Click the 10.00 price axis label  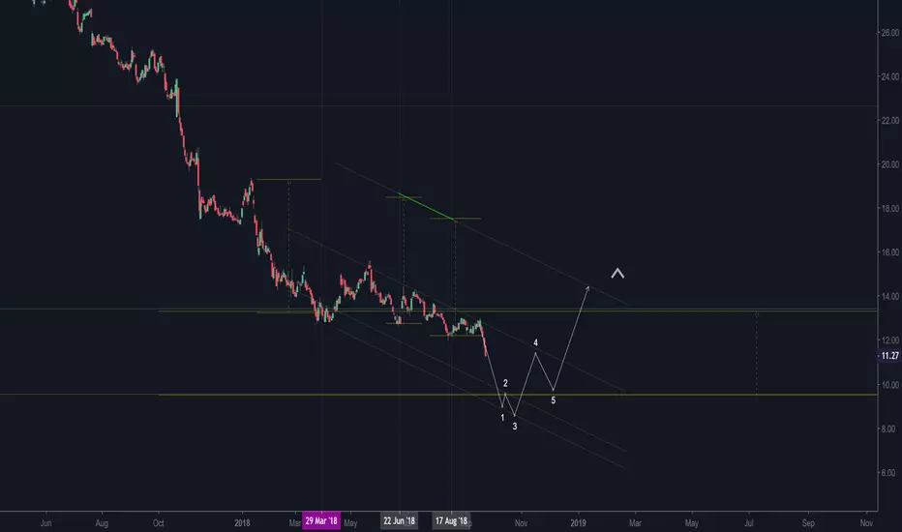click(x=889, y=385)
